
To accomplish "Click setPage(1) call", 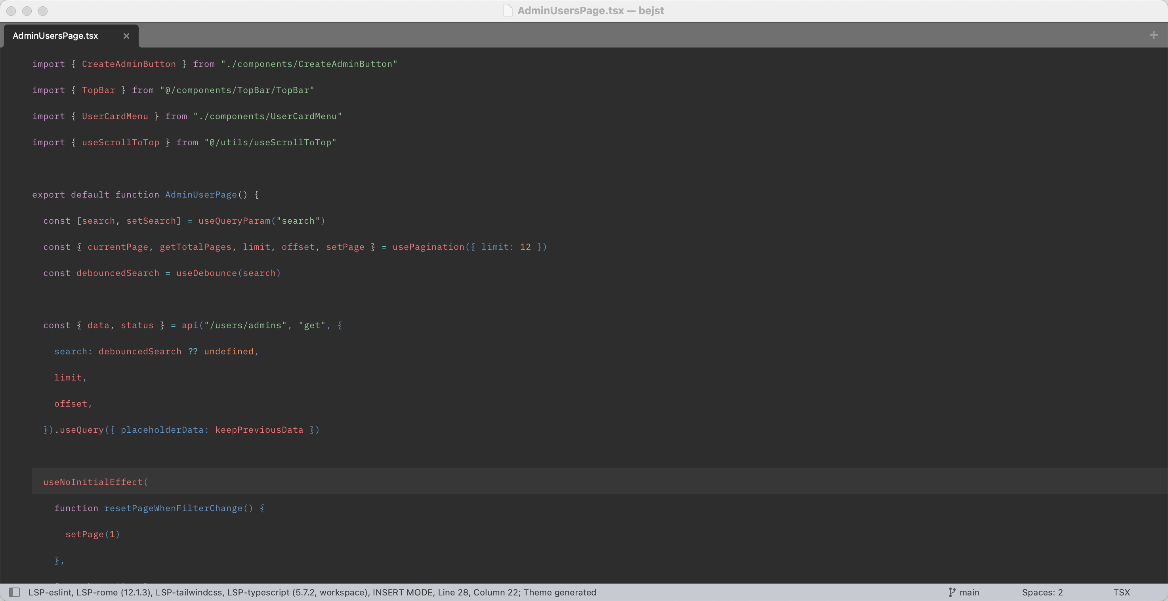I will point(92,534).
